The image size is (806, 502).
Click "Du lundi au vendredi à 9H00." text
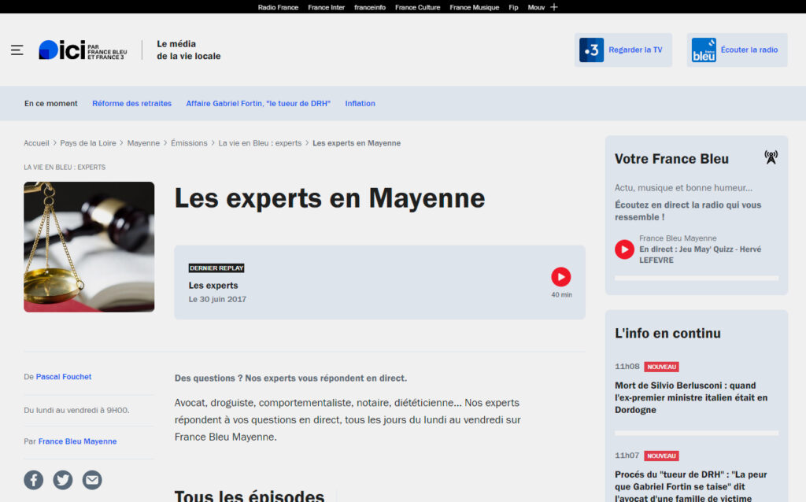pos(76,410)
